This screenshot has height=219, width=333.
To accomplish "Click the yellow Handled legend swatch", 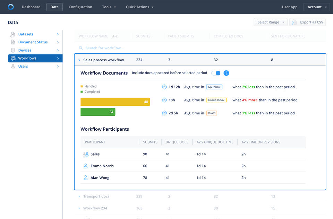I will 82,86.
